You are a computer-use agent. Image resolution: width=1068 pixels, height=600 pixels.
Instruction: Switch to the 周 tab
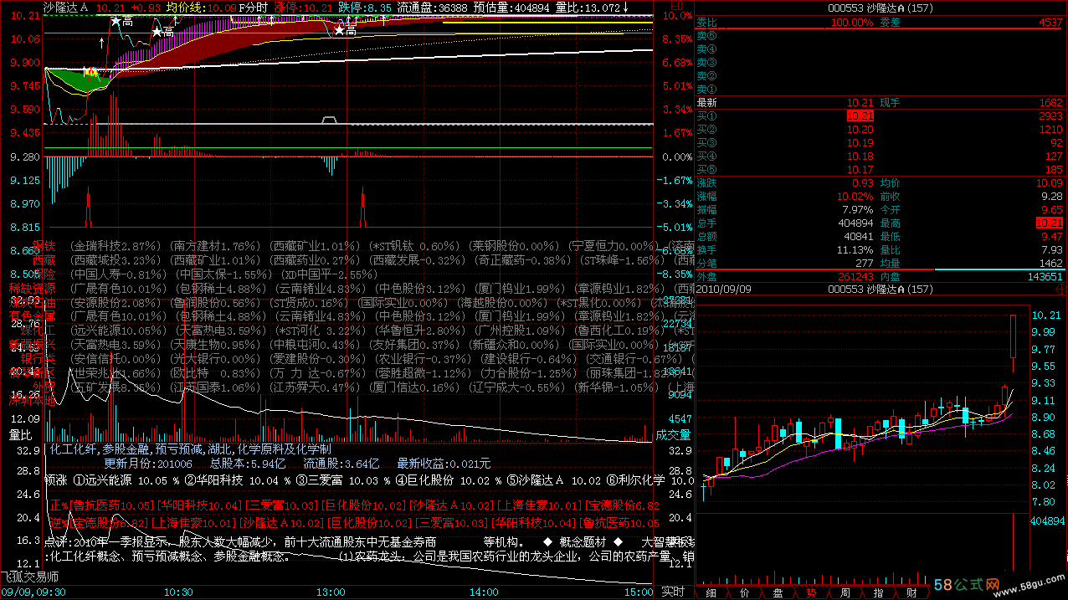tap(845, 592)
